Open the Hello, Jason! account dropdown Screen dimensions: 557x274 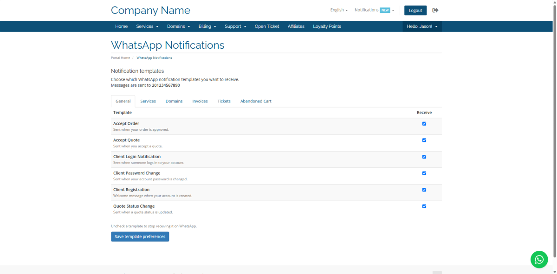pyautogui.click(x=422, y=26)
